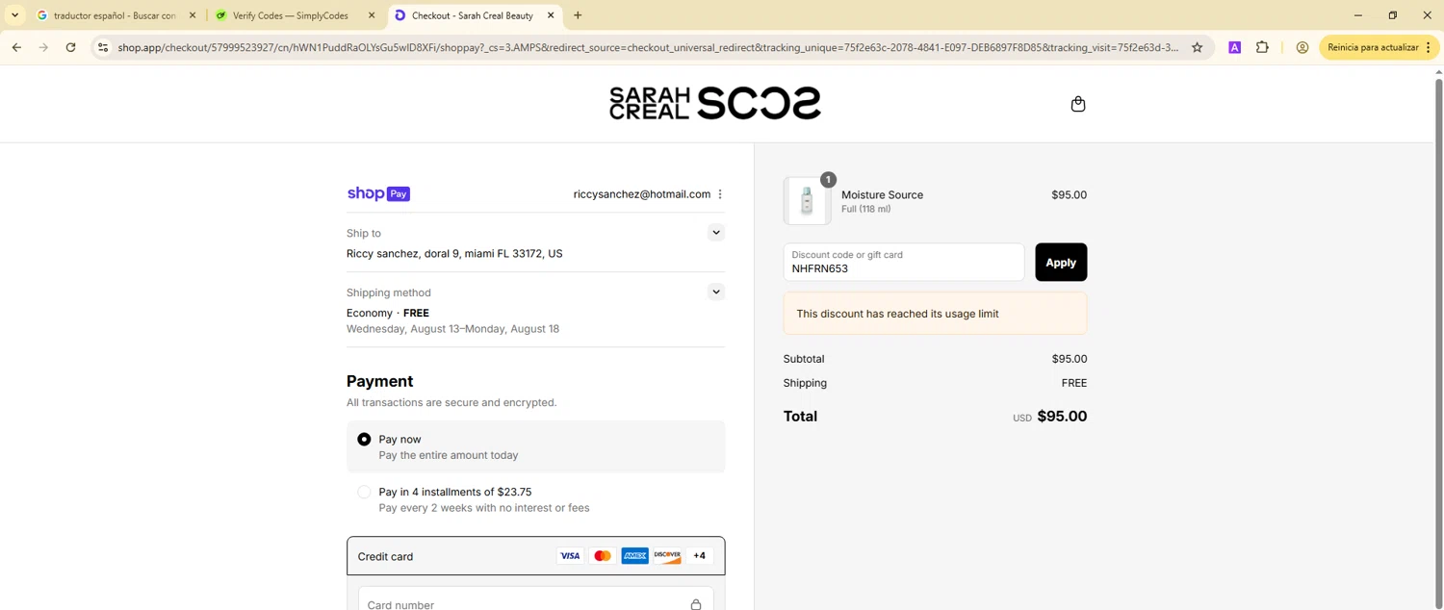This screenshot has width=1444, height=610.
Task: Click the lock icon in Card number field
Action: (695, 604)
